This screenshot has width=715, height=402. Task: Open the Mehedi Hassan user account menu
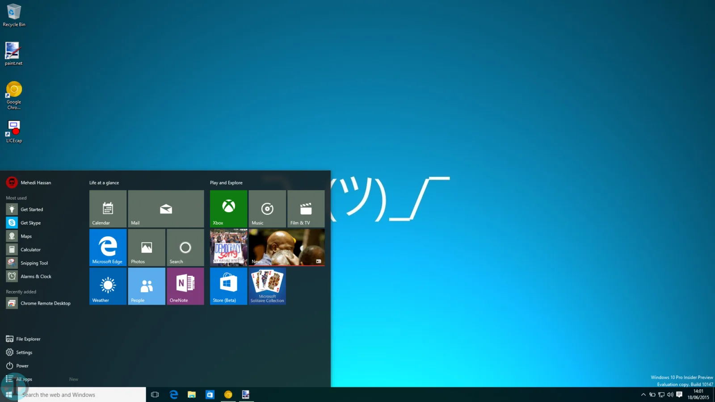tap(29, 182)
